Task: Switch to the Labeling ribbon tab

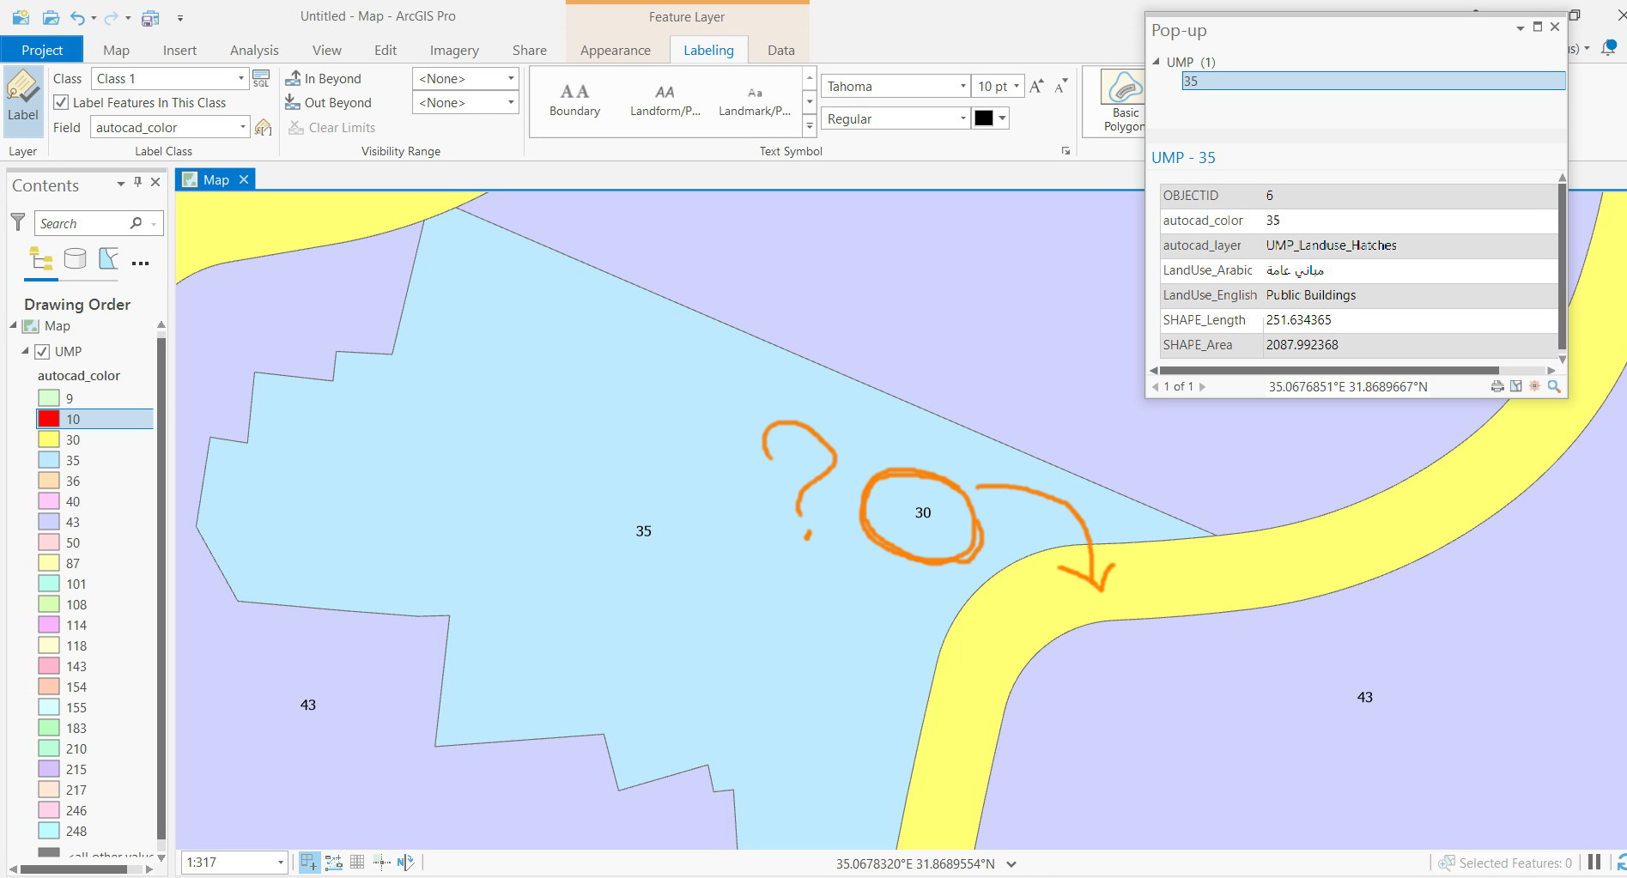Action: (x=707, y=50)
